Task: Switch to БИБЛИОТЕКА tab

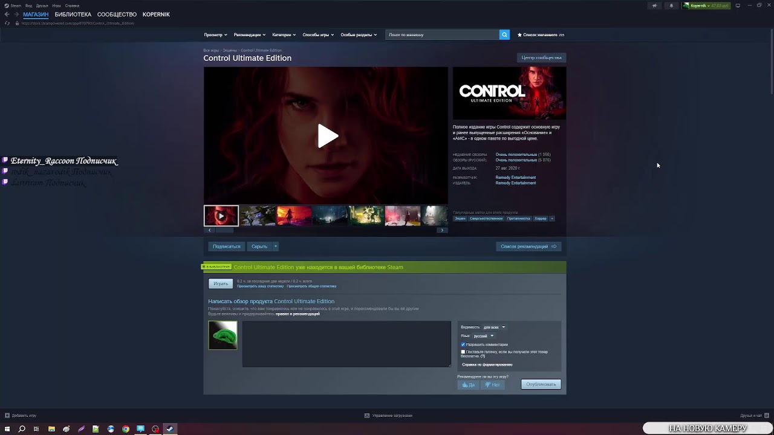Action: (x=73, y=14)
